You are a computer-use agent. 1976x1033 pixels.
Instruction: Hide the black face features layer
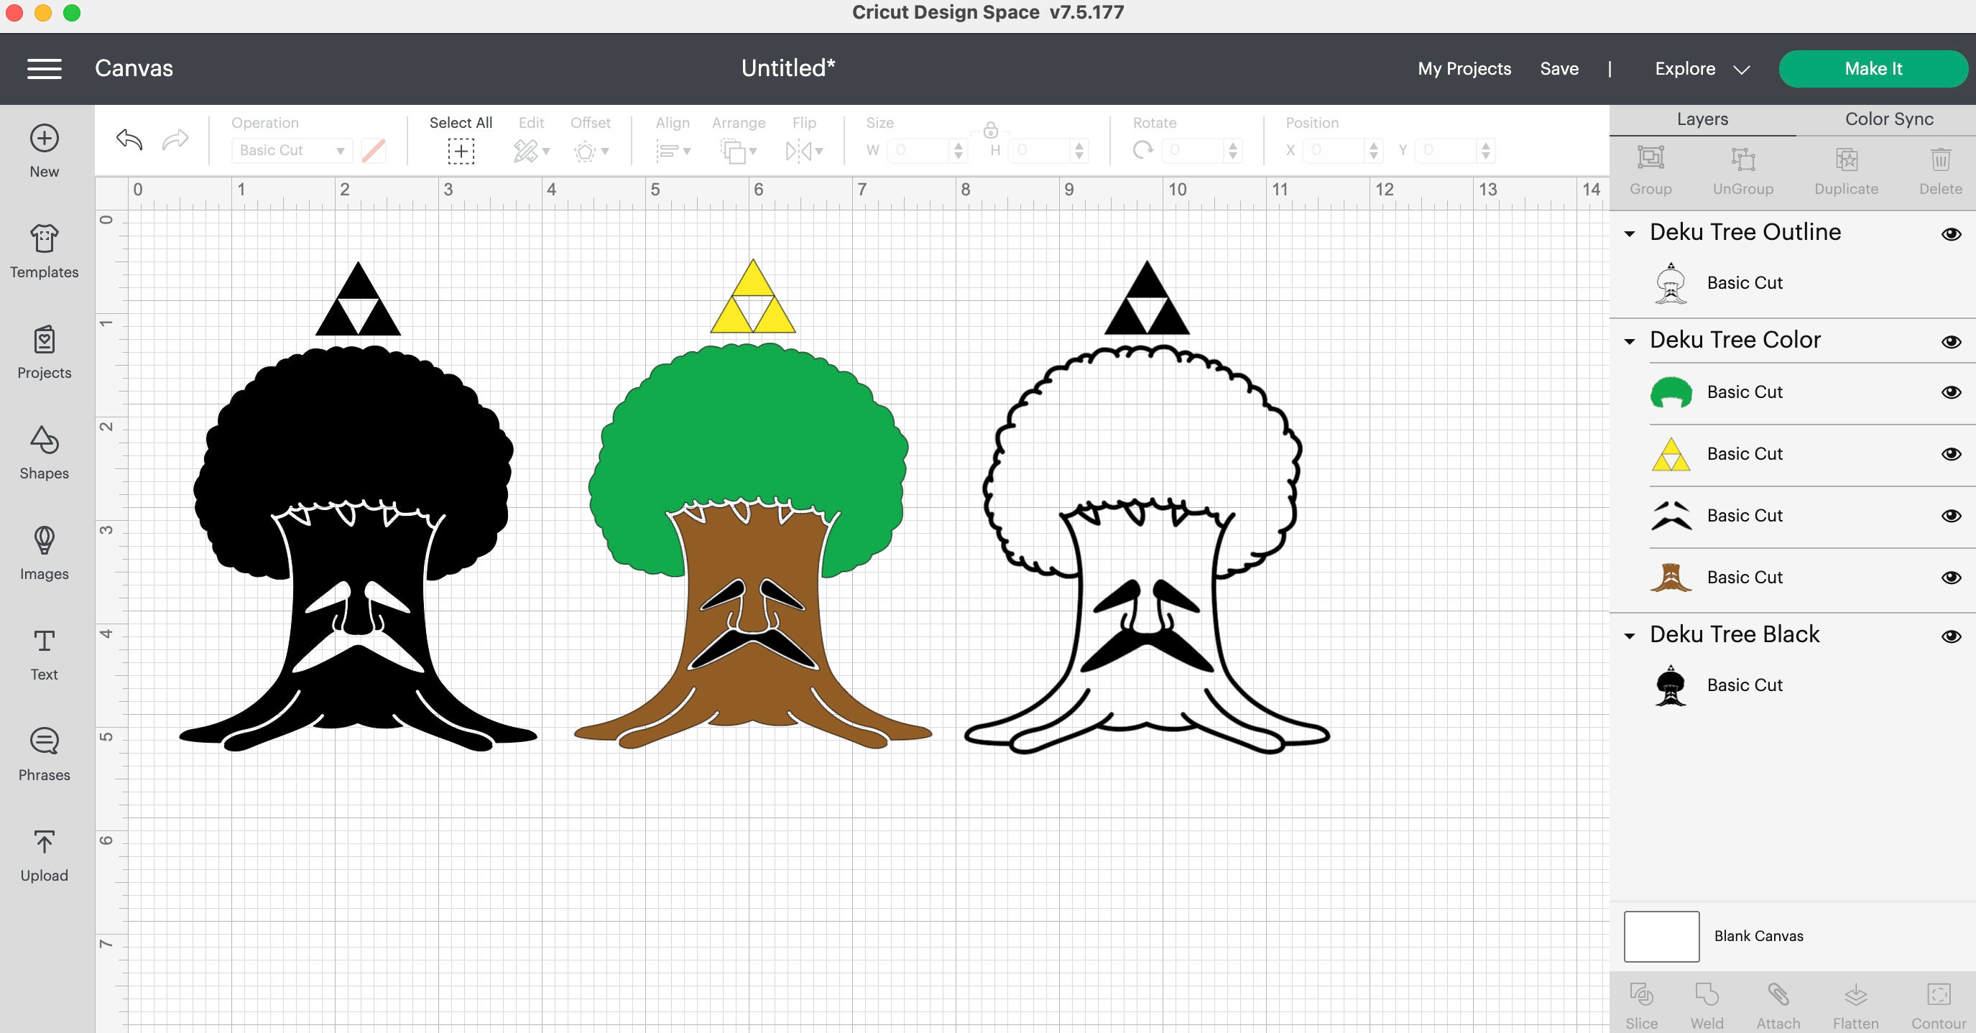tap(1952, 515)
